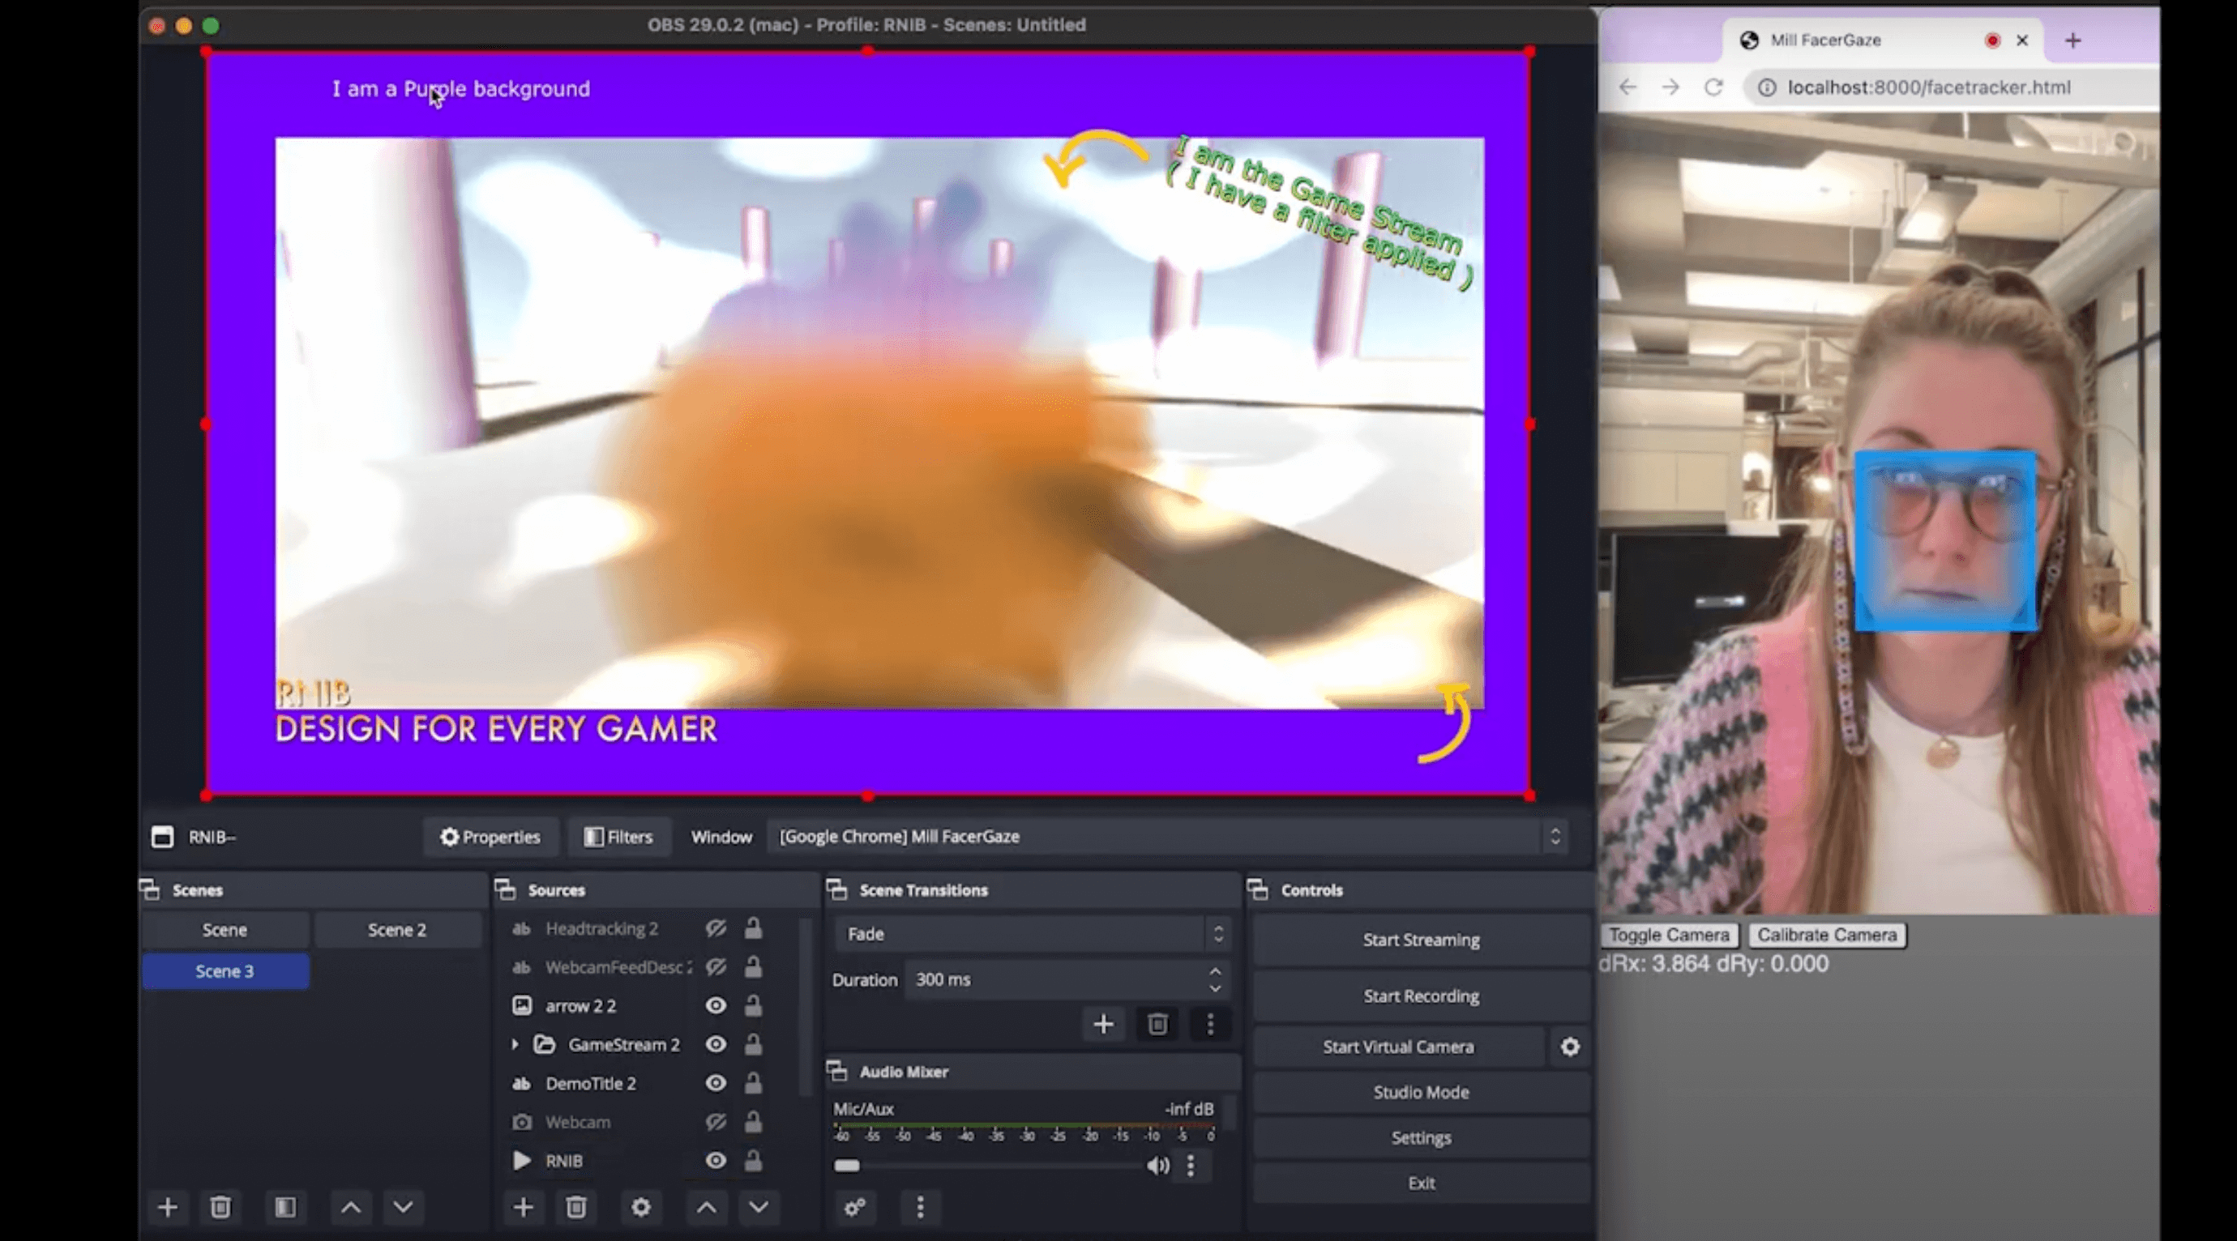
Task: Close the Mill FacerGaze Chrome tab
Action: (2022, 40)
